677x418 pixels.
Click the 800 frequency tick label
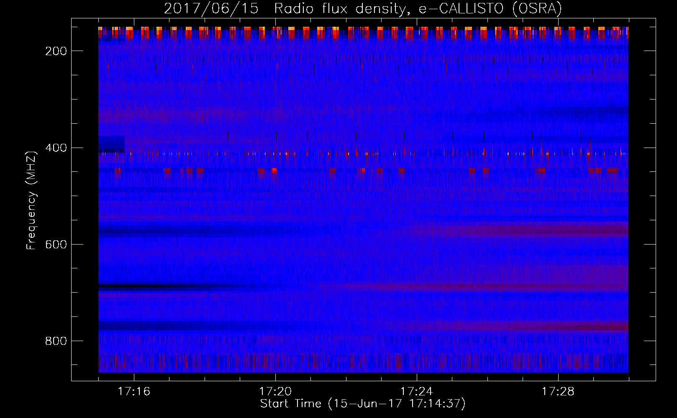56,341
